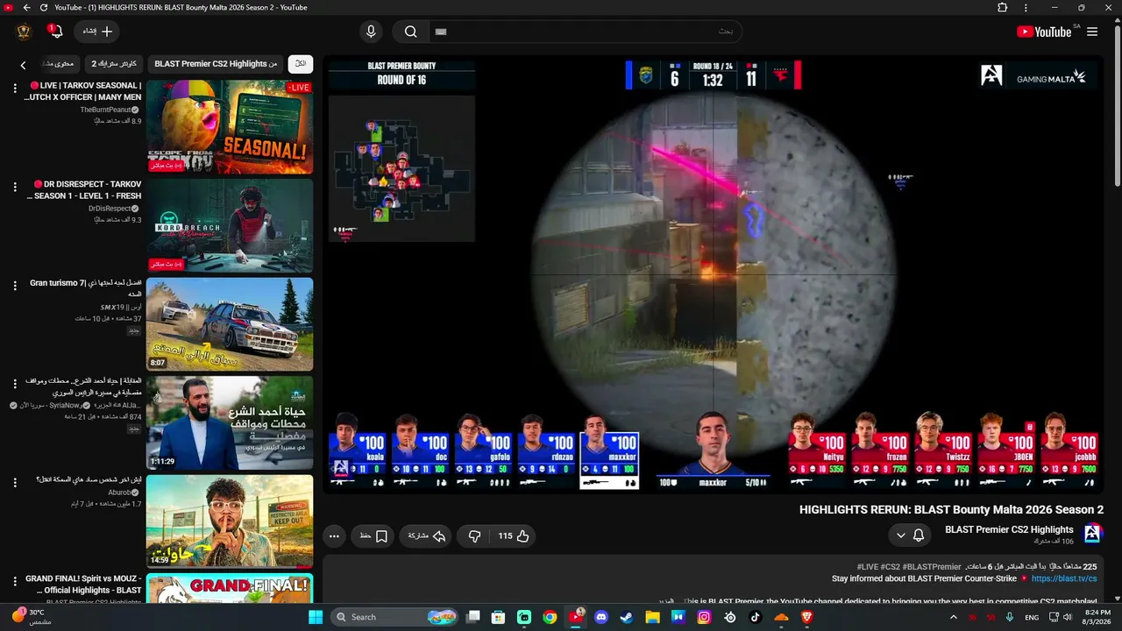Open File Explorer from taskbar
Image resolution: width=1122 pixels, height=631 pixels.
tap(652, 617)
